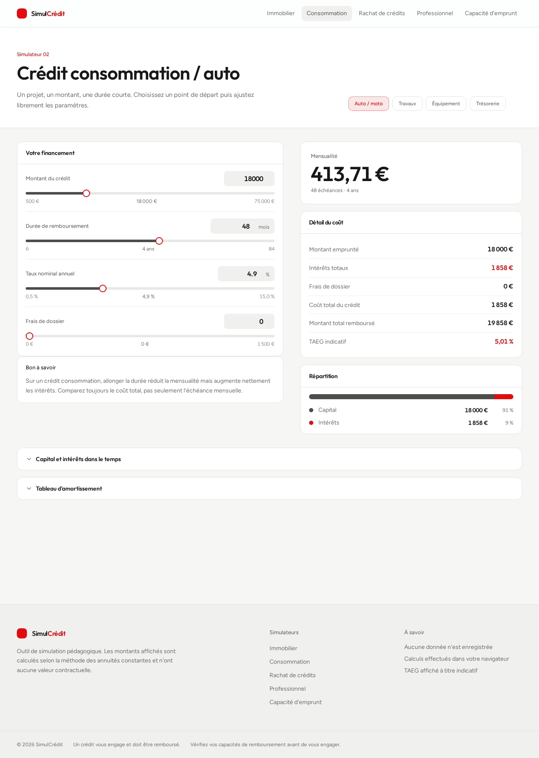Open the Immobilier tab in top navigation
Screen dimensions: 539x758
coord(281,13)
